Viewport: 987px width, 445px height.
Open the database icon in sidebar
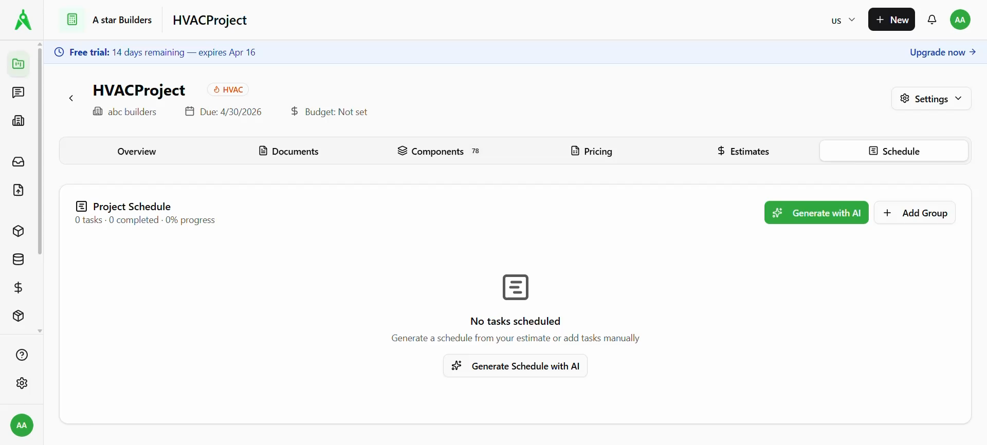point(19,259)
